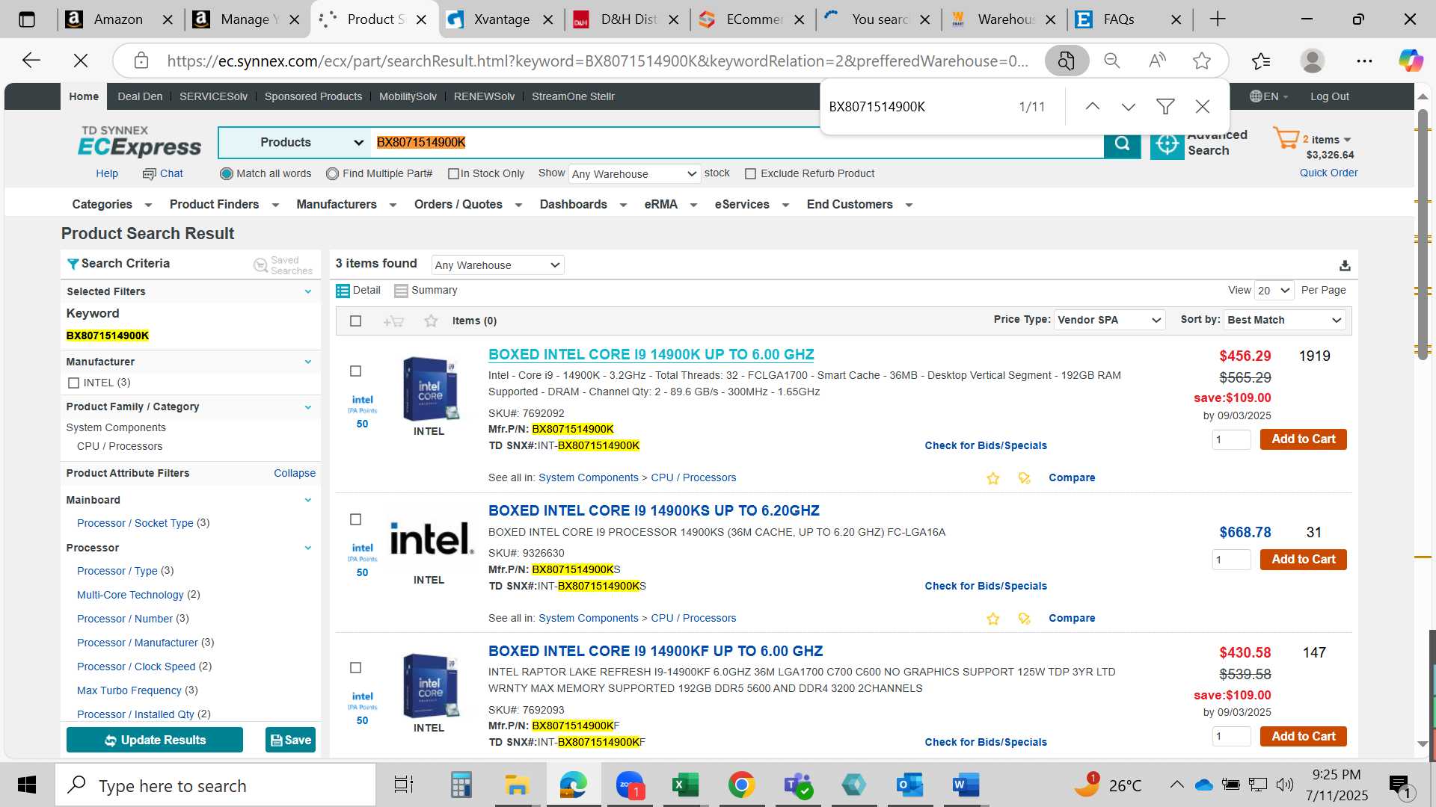Open find bar filter options icon
The height and width of the screenshot is (807, 1436).
[x=1165, y=107]
